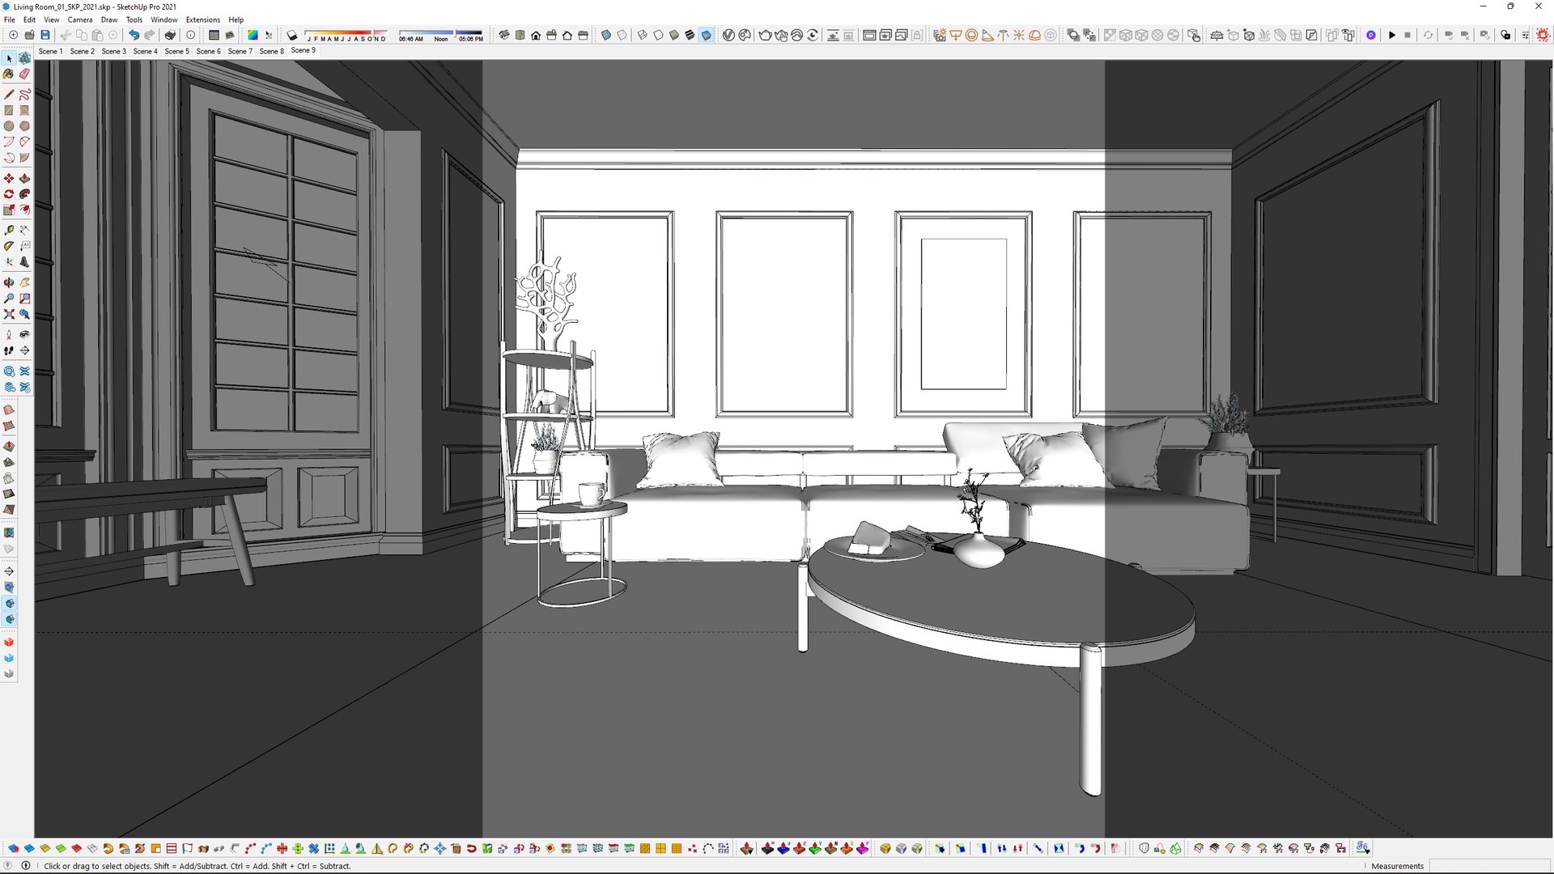
Task: Select the 3D Text tool
Action: pyautogui.click(x=25, y=262)
